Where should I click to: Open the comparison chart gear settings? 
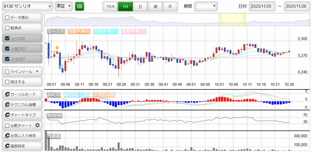pyautogui.click(x=37, y=125)
